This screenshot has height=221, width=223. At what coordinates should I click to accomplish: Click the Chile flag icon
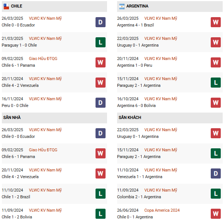[x=6, y=6]
